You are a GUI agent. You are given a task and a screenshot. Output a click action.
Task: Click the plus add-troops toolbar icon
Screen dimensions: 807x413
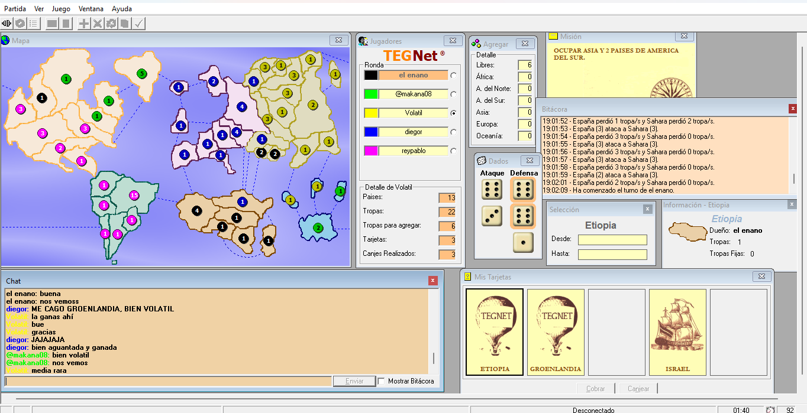click(x=84, y=24)
